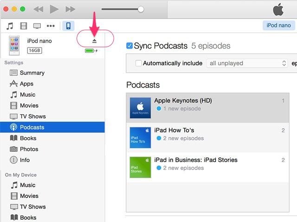Eject the iPod nano
Screen dimensions: 297x222
[94, 41]
